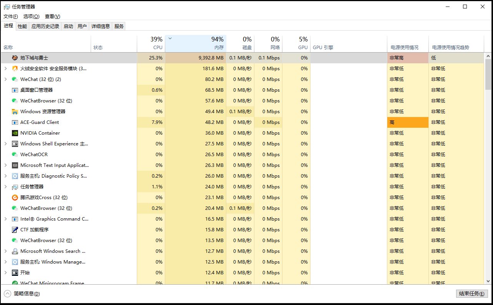This screenshot has height=305, width=493.
Task: Sort by the CPU column header
Action: [x=151, y=43]
